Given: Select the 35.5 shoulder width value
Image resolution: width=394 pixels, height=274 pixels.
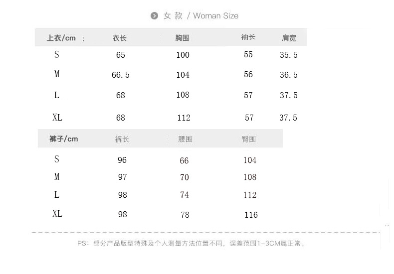Looking at the screenshot, I should point(289,55).
